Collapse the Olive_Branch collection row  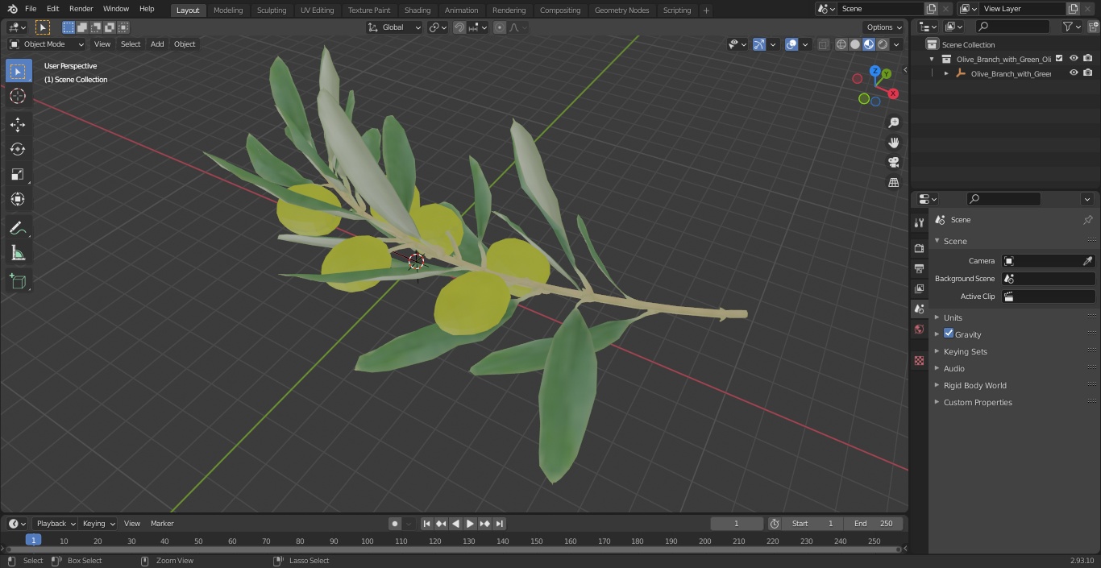pos(932,59)
